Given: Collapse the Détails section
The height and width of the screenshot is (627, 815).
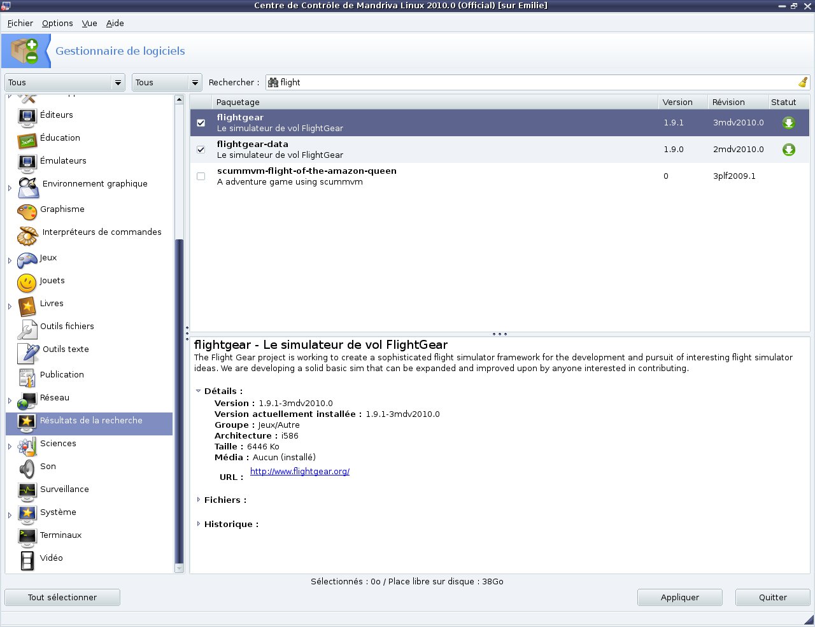Looking at the screenshot, I should 199,391.
